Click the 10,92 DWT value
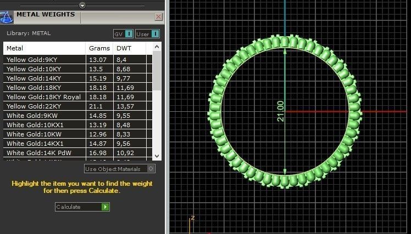 pos(125,153)
